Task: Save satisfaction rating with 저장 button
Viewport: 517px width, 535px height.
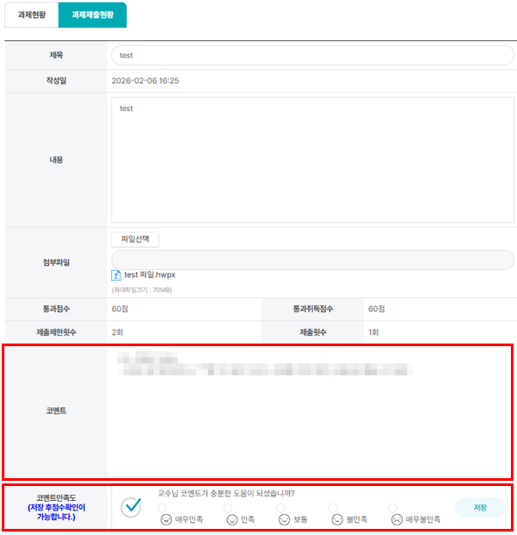Action: 480,507
